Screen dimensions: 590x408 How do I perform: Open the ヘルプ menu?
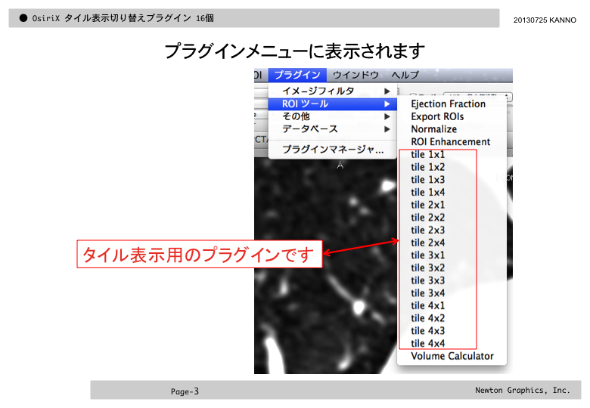(405, 75)
